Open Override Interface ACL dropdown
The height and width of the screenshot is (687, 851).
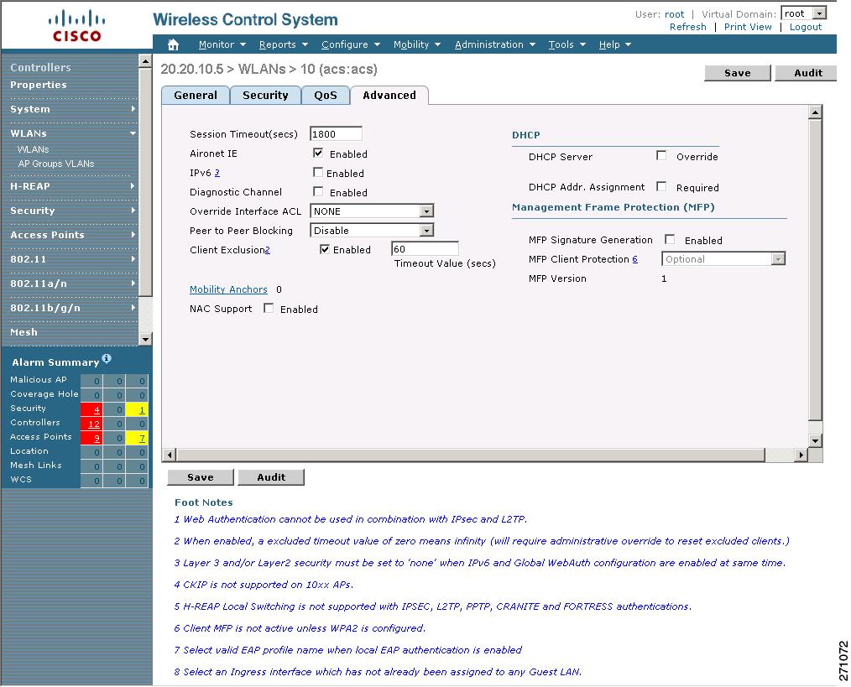(372, 211)
